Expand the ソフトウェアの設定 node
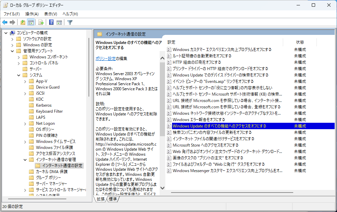The width and height of the screenshot is (337, 212). 12,39
